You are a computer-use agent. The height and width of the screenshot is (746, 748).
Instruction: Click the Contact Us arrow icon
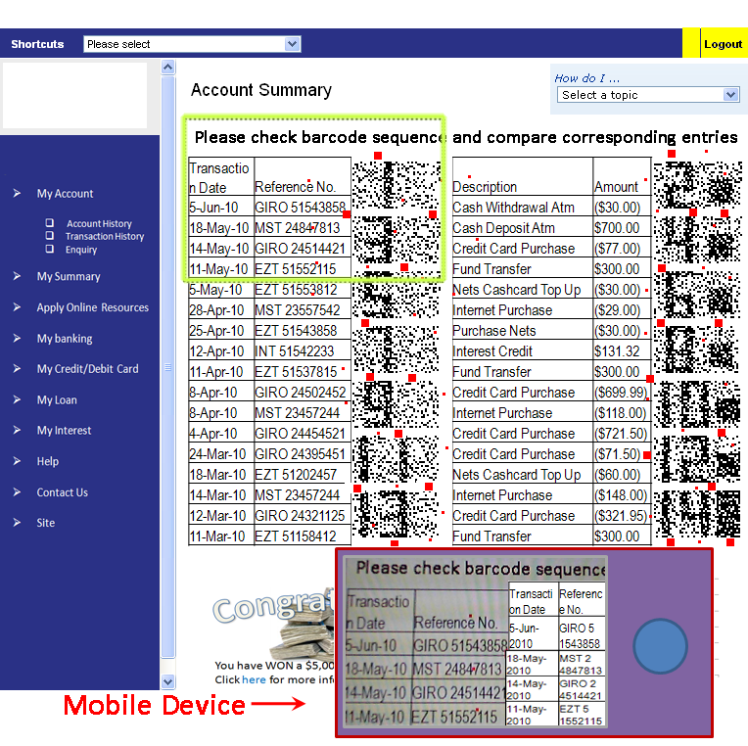tap(17, 492)
